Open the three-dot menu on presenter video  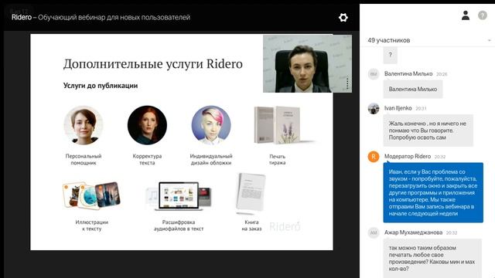pos(347,83)
